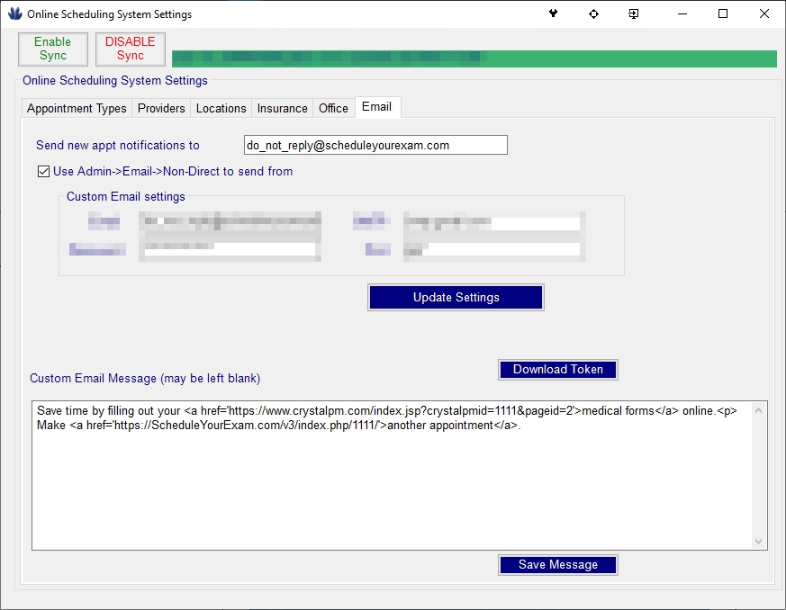Select the Email tab
Viewport: 786px width, 610px height.
point(376,106)
